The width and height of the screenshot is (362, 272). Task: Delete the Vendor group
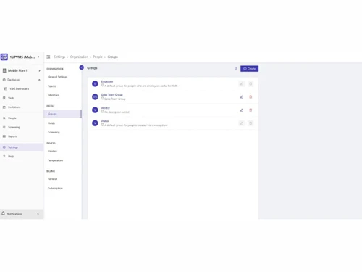pyautogui.click(x=251, y=110)
